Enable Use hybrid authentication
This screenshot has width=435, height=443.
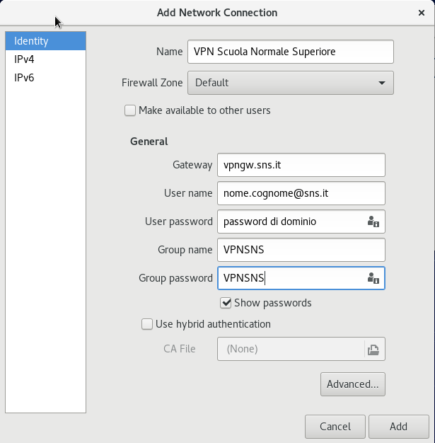point(147,324)
